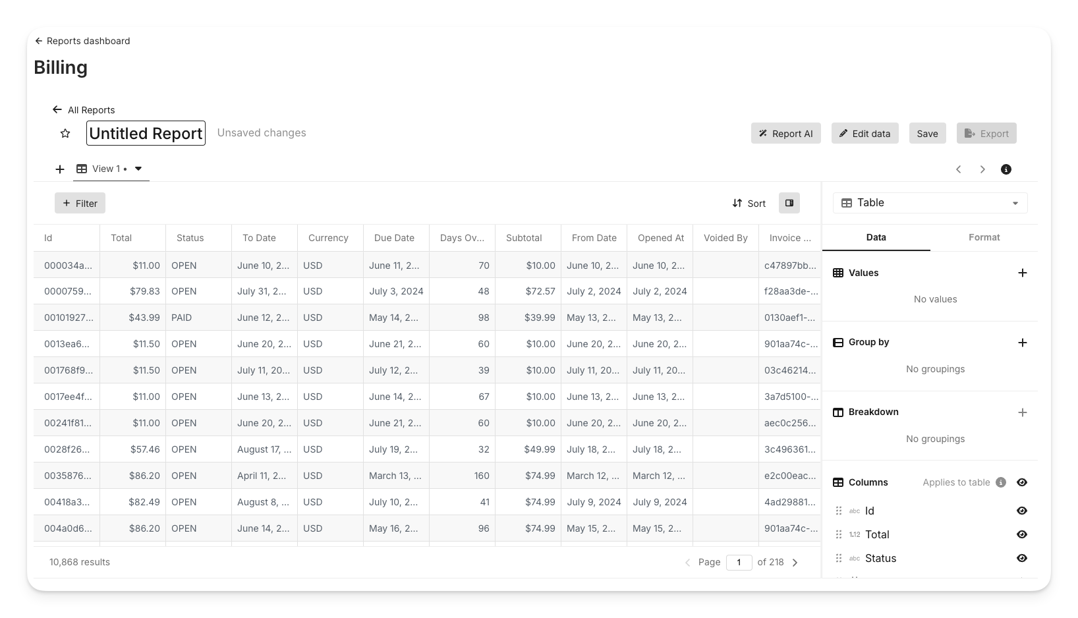Toggle visibility of the Total column
1078x618 pixels.
tap(1021, 534)
